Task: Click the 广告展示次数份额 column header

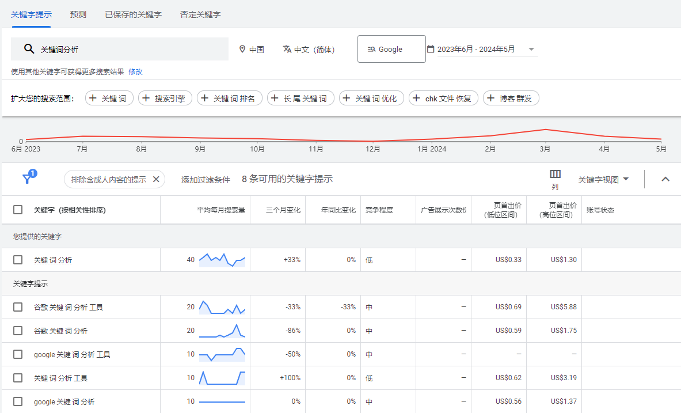Action: (x=443, y=210)
